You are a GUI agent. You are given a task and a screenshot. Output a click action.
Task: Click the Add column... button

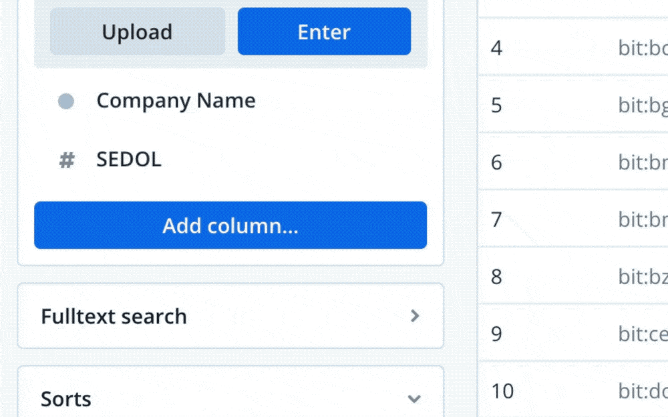click(230, 226)
